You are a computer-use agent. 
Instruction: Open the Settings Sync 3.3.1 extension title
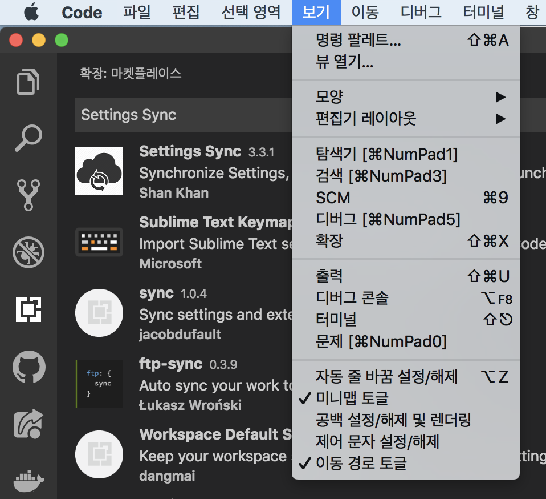(x=190, y=151)
